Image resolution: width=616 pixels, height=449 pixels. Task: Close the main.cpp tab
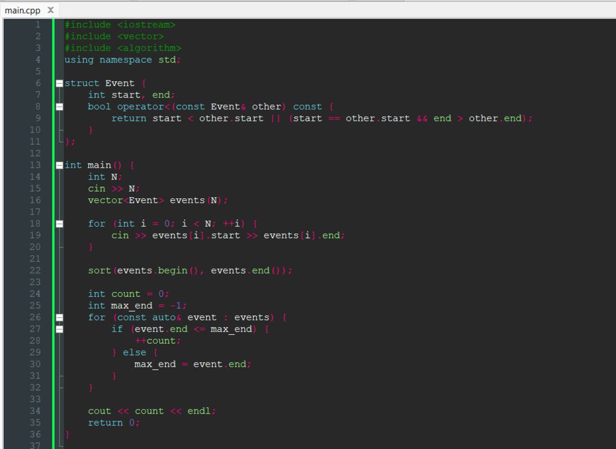(51, 10)
